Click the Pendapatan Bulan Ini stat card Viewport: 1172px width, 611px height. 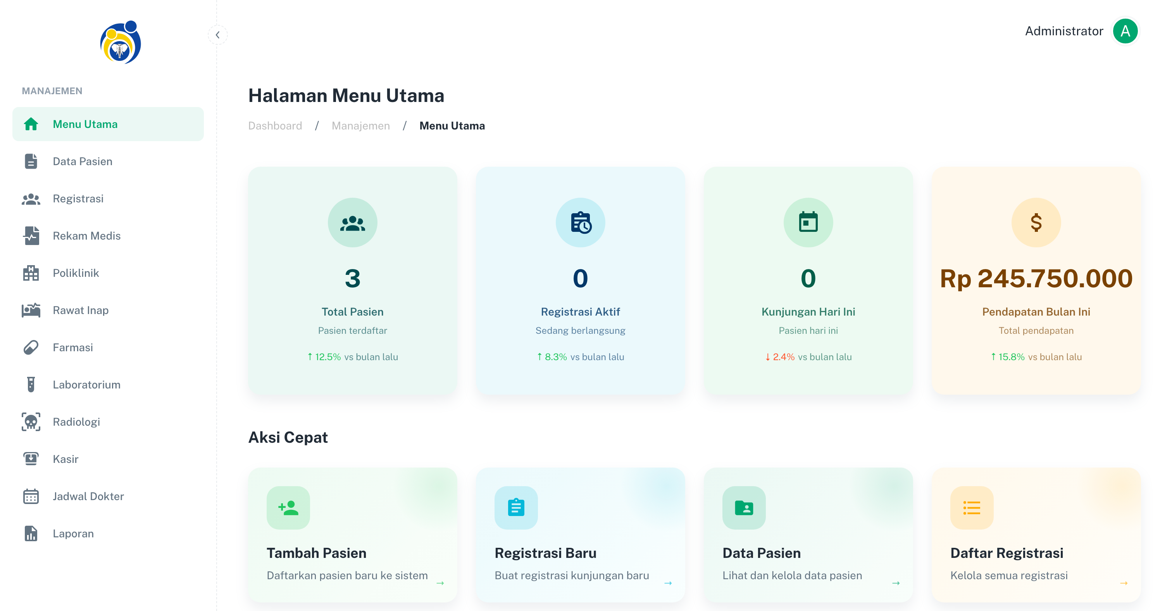tap(1036, 280)
